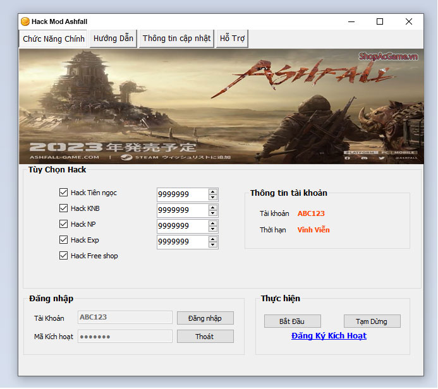Close the Hack Mod Ashfall window

coord(409,21)
